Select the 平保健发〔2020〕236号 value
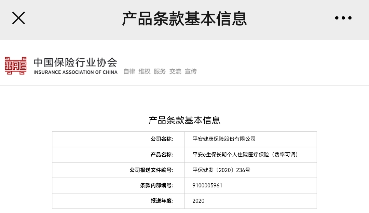The height and width of the screenshot is (213, 369). 221,170
